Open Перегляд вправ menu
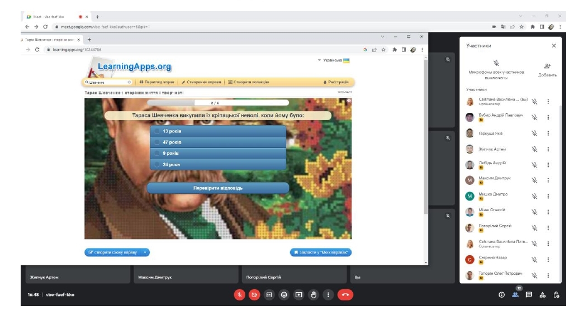The height and width of the screenshot is (320, 569). coord(157,82)
